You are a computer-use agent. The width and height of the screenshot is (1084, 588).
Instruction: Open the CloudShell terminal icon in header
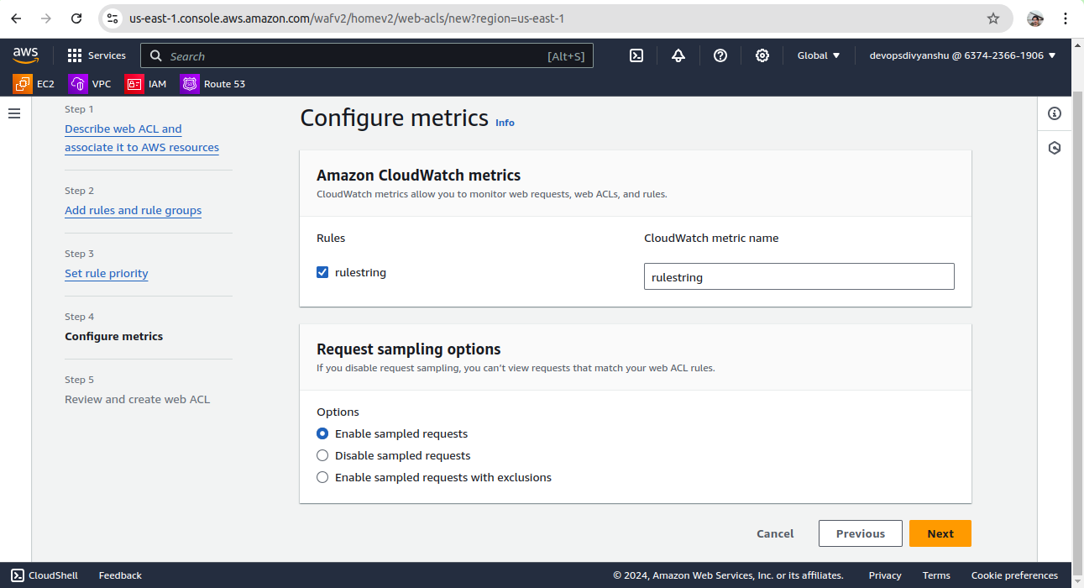[x=636, y=55]
